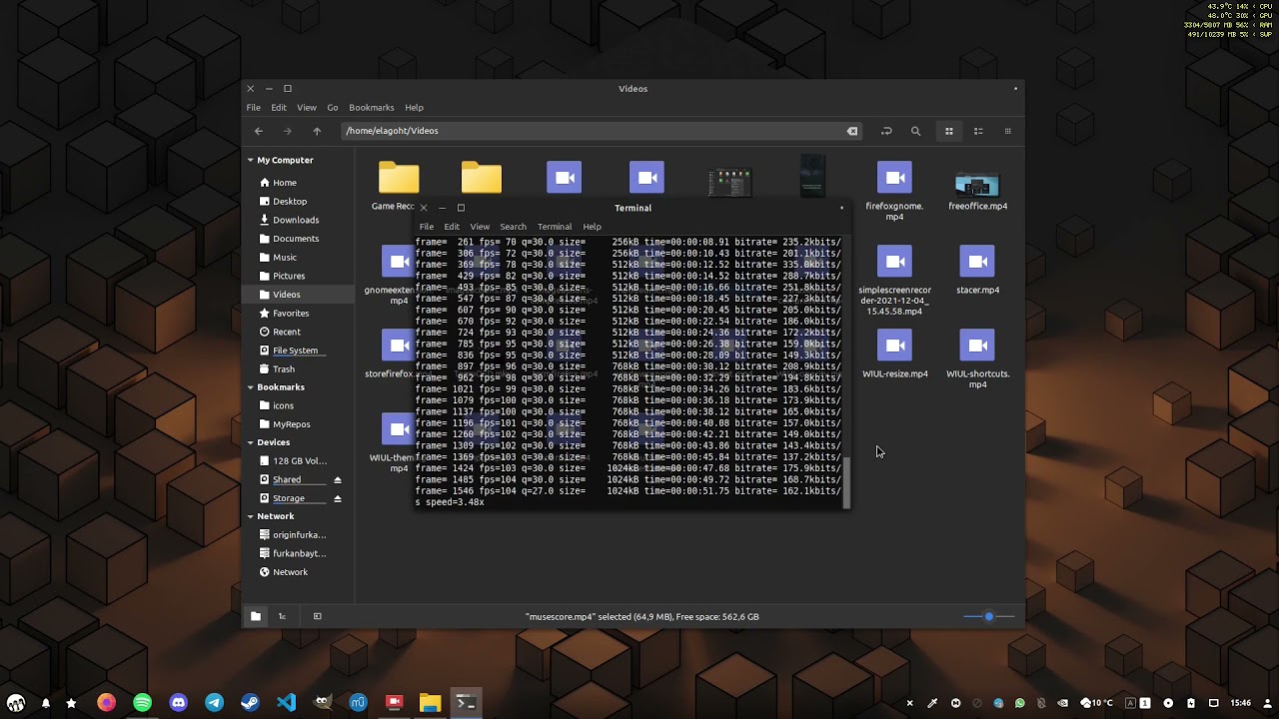Click the zoom slider handle in status bar
This screenshot has width=1279, height=719.
989,616
